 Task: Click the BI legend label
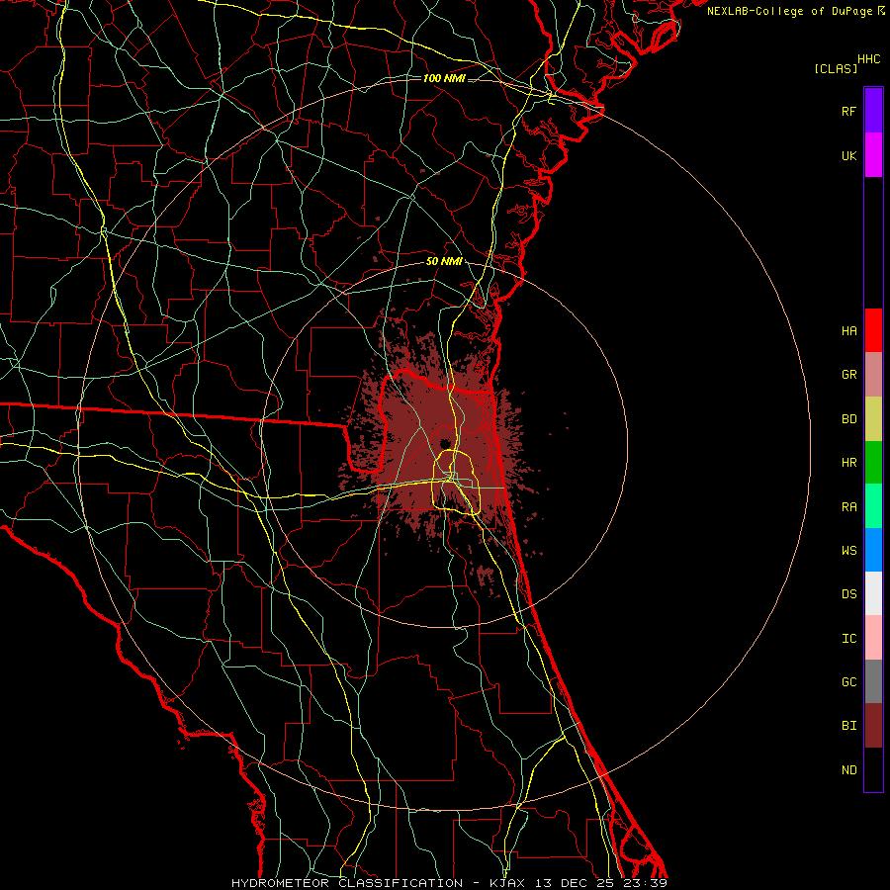[848, 726]
